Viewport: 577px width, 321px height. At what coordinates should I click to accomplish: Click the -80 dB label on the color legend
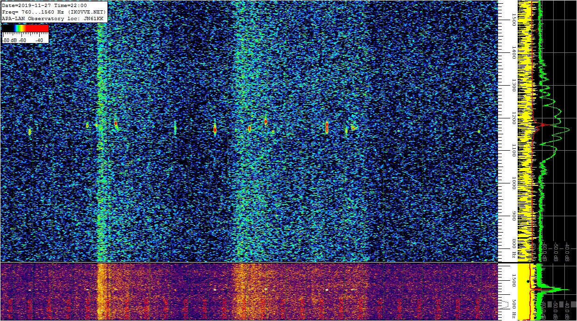[x=10, y=40]
